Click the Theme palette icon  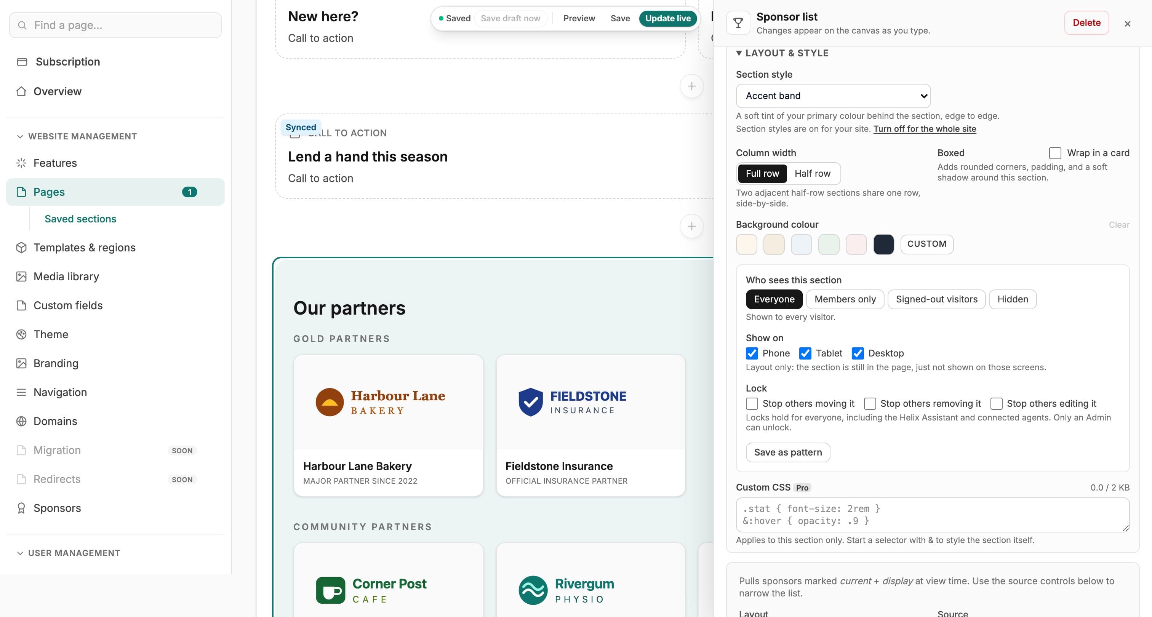coord(21,334)
